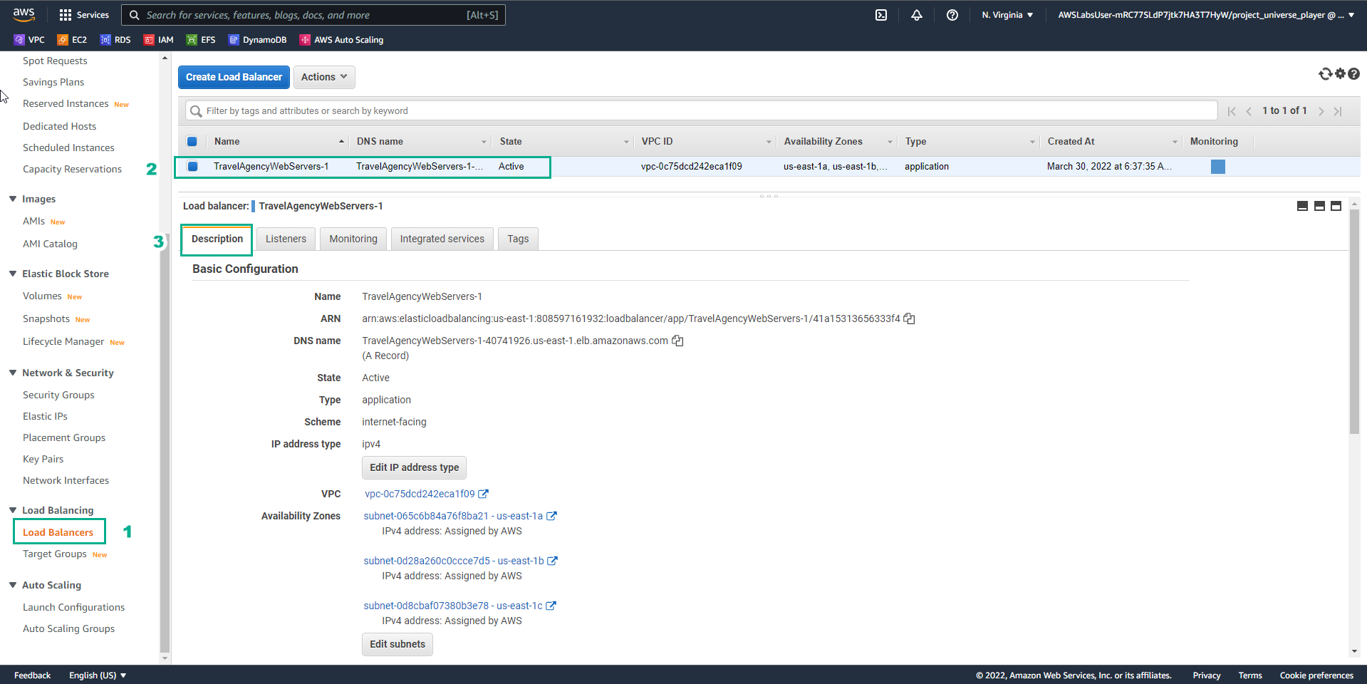The width and height of the screenshot is (1367, 684).
Task: Open the English (US) language dropdown
Action: point(98,675)
